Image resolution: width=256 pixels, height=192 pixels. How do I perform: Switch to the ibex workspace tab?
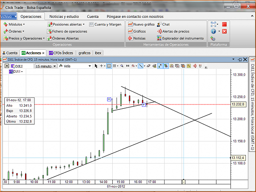[x=98, y=53]
